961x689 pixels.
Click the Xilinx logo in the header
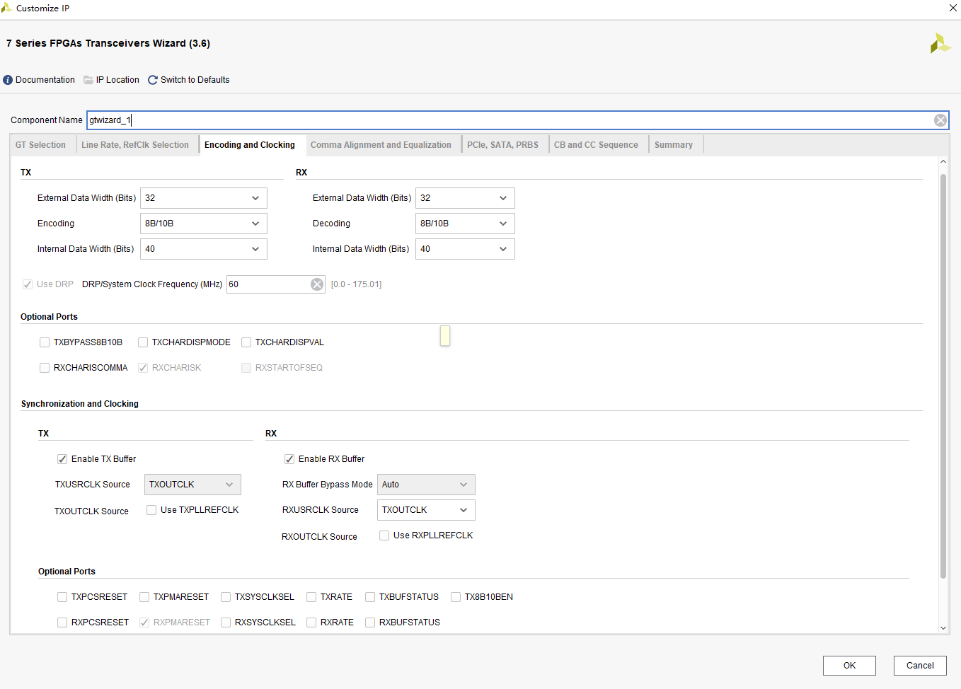tap(940, 43)
